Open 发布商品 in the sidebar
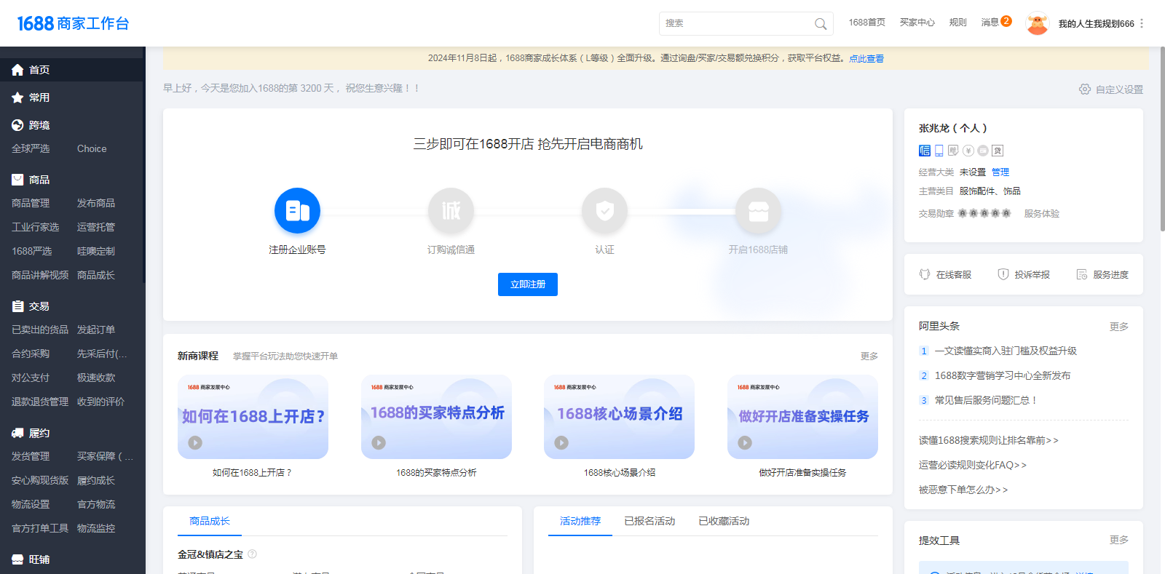This screenshot has width=1165, height=574. (96, 203)
